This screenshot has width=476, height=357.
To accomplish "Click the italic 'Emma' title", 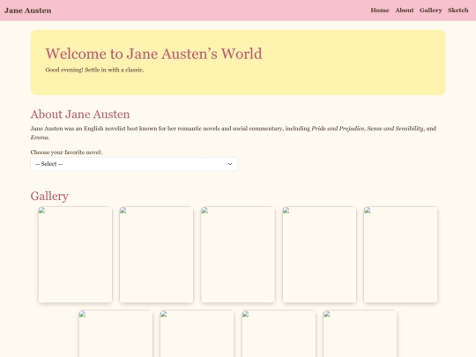I will tap(40, 138).
